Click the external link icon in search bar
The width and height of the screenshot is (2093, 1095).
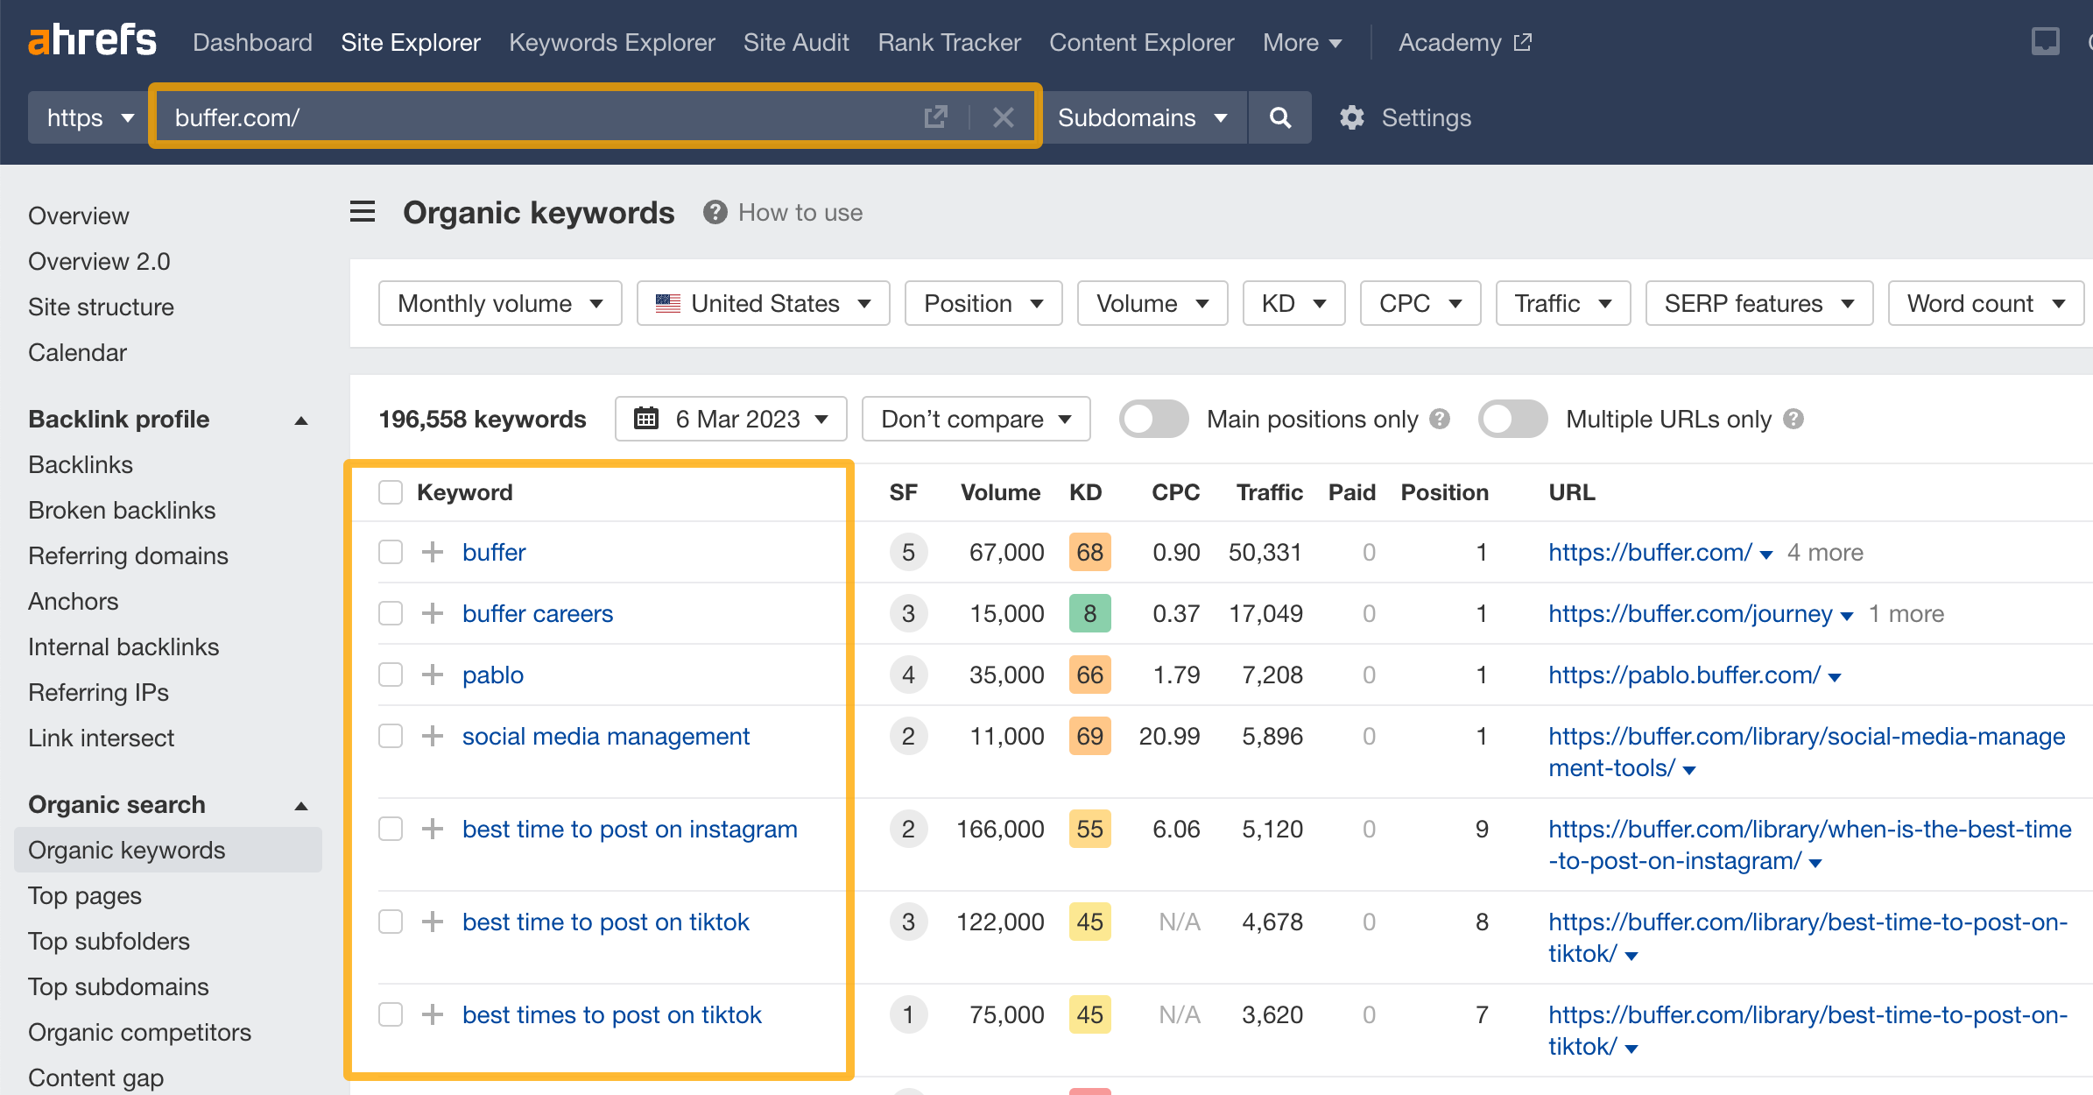click(x=936, y=117)
